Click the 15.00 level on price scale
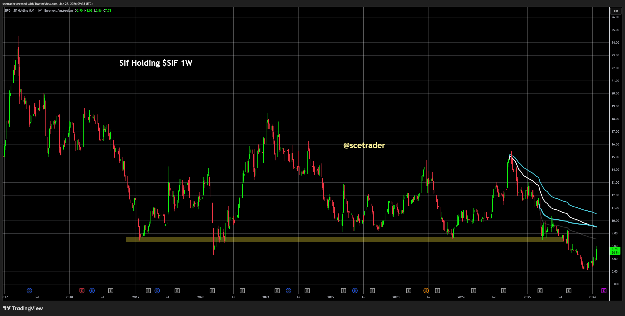This screenshot has height=316, width=625. point(615,157)
